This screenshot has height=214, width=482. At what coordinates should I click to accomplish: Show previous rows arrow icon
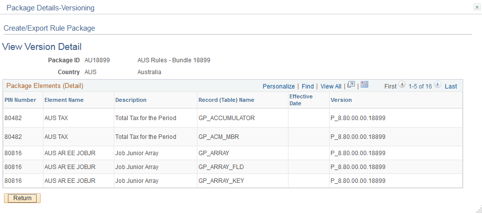(x=402, y=85)
